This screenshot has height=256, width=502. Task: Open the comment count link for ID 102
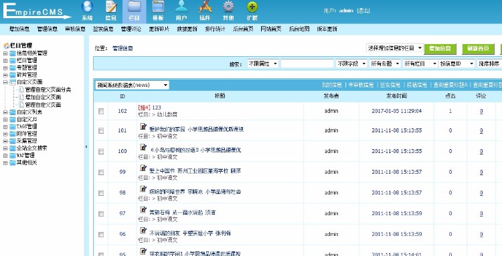coord(481,111)
